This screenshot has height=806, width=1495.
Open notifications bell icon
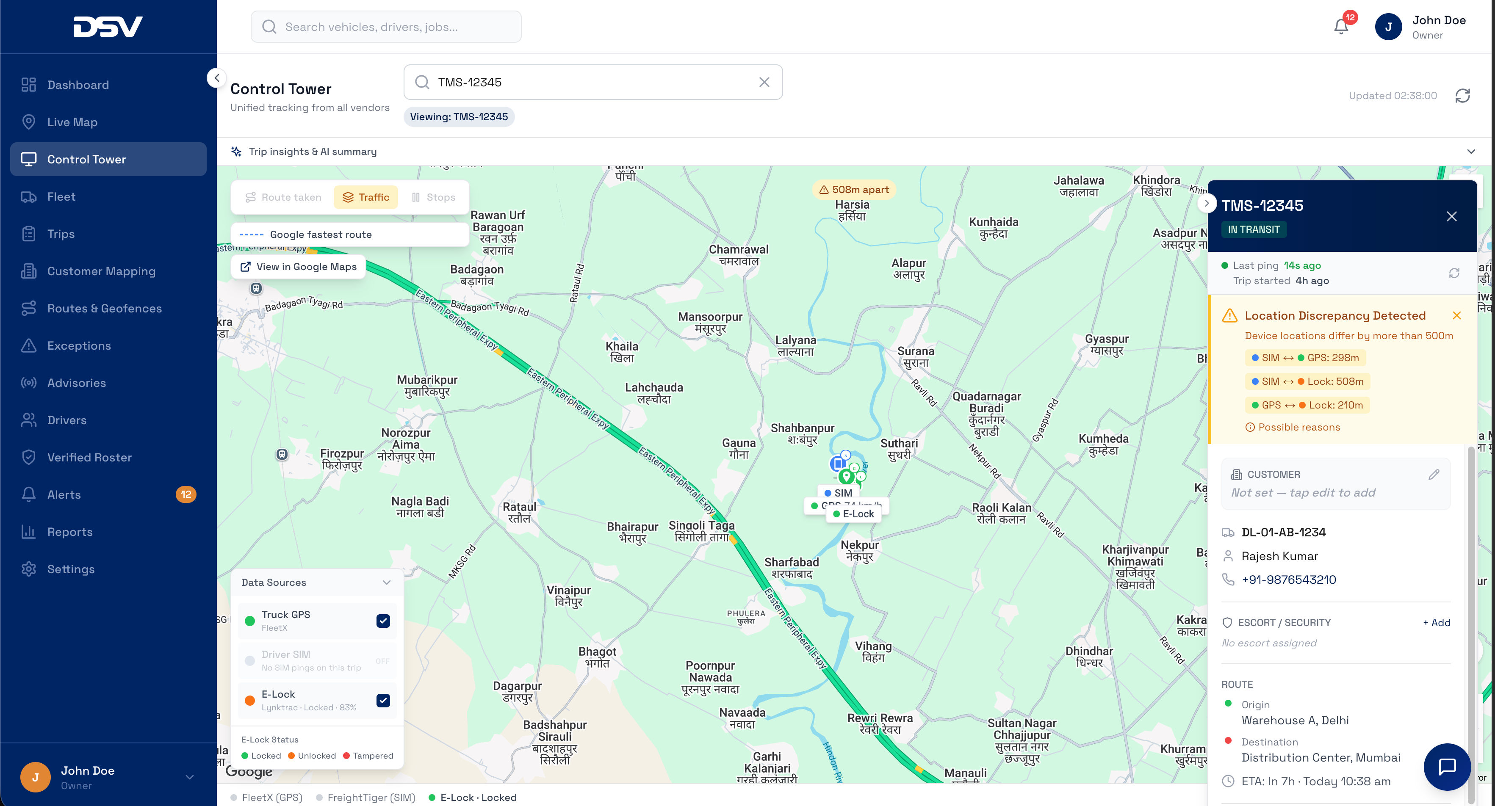(x=1341, y=27)
